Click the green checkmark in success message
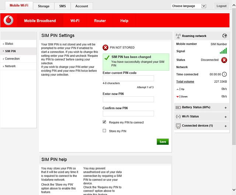The width and height of the screenshot is (236, 195). tap(107, 58)
